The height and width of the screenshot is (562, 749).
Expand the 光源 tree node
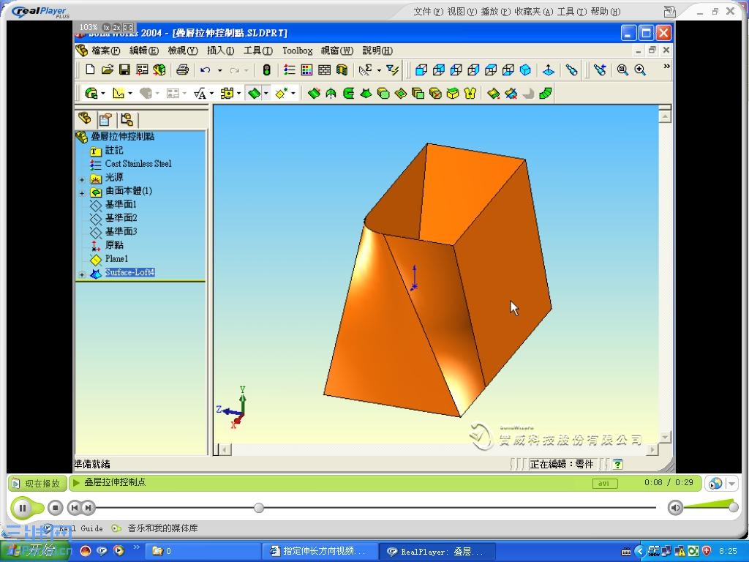tap(82, 180)
